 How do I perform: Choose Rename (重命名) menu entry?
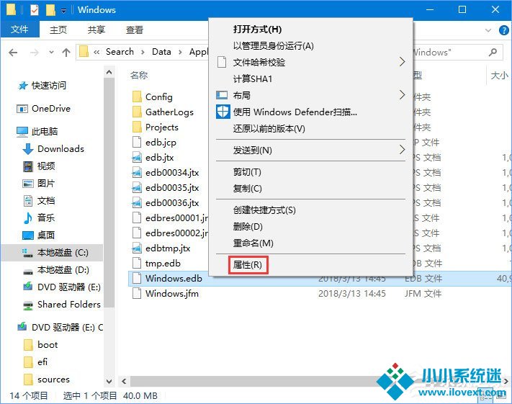click(x=253, y=243)
